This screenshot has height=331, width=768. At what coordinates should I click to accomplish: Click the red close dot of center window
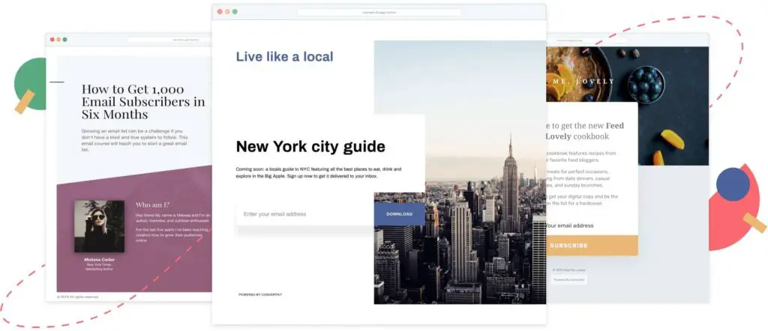220,12
